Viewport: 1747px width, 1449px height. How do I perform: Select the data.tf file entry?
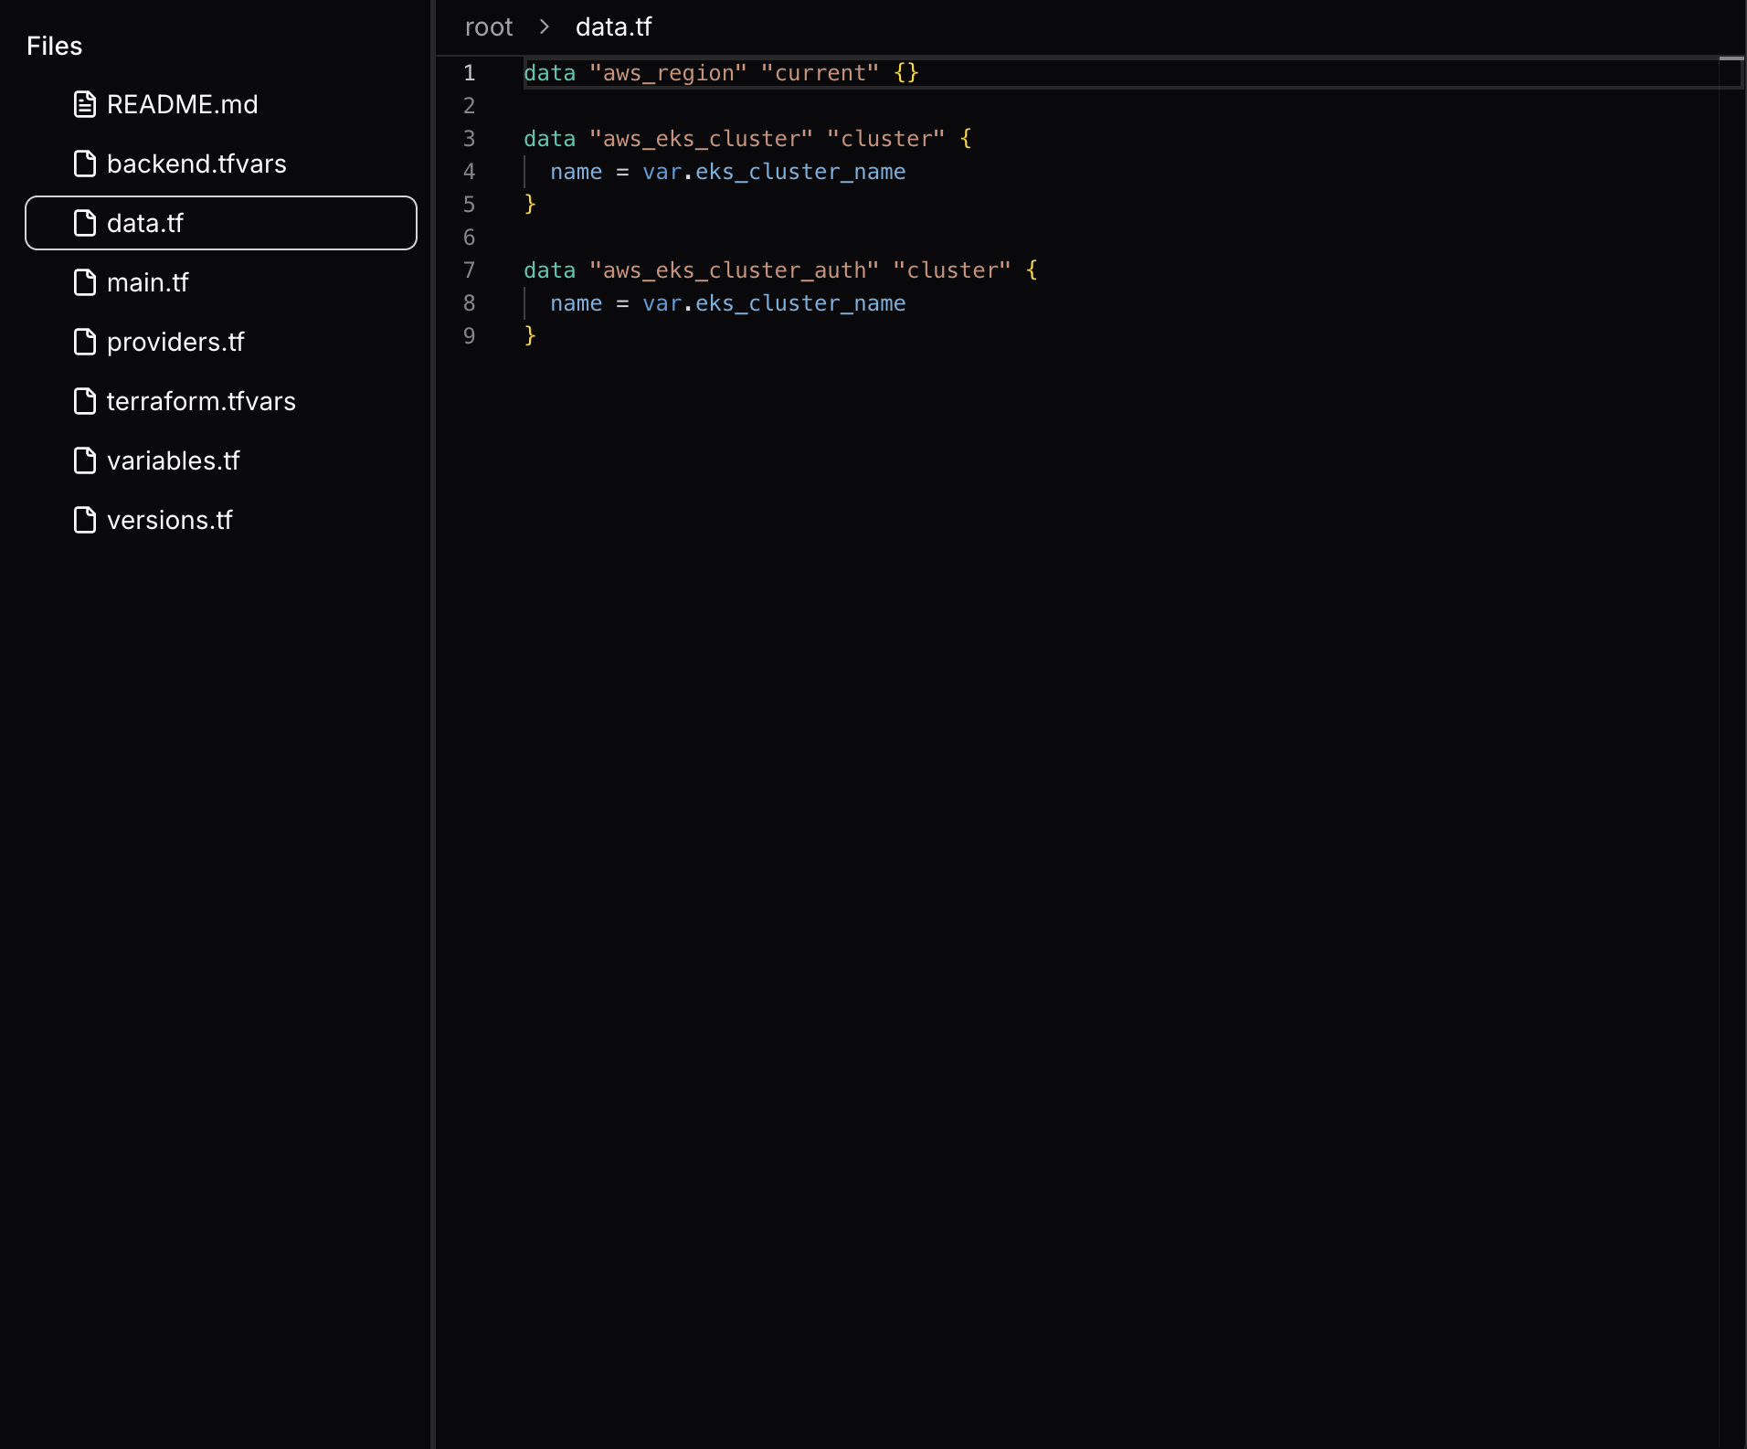coord(221,223)
